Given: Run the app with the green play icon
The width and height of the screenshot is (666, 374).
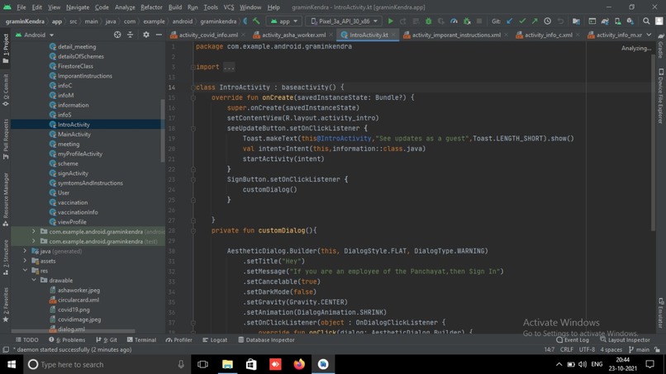Looking at the screenshot, I should [390, 21].
